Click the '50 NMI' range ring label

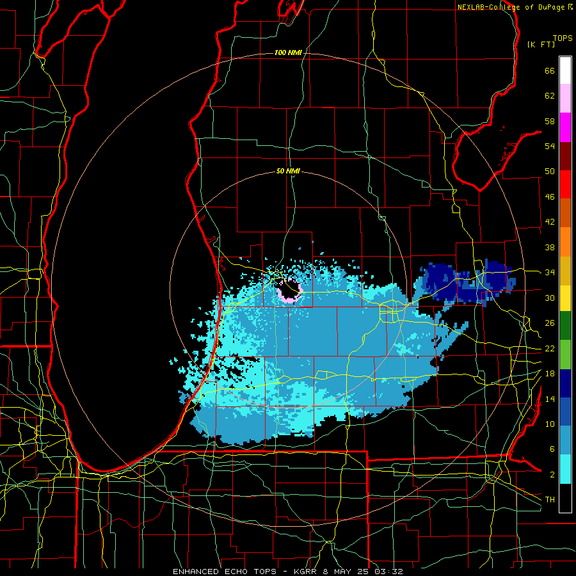(x=288, y=171)
